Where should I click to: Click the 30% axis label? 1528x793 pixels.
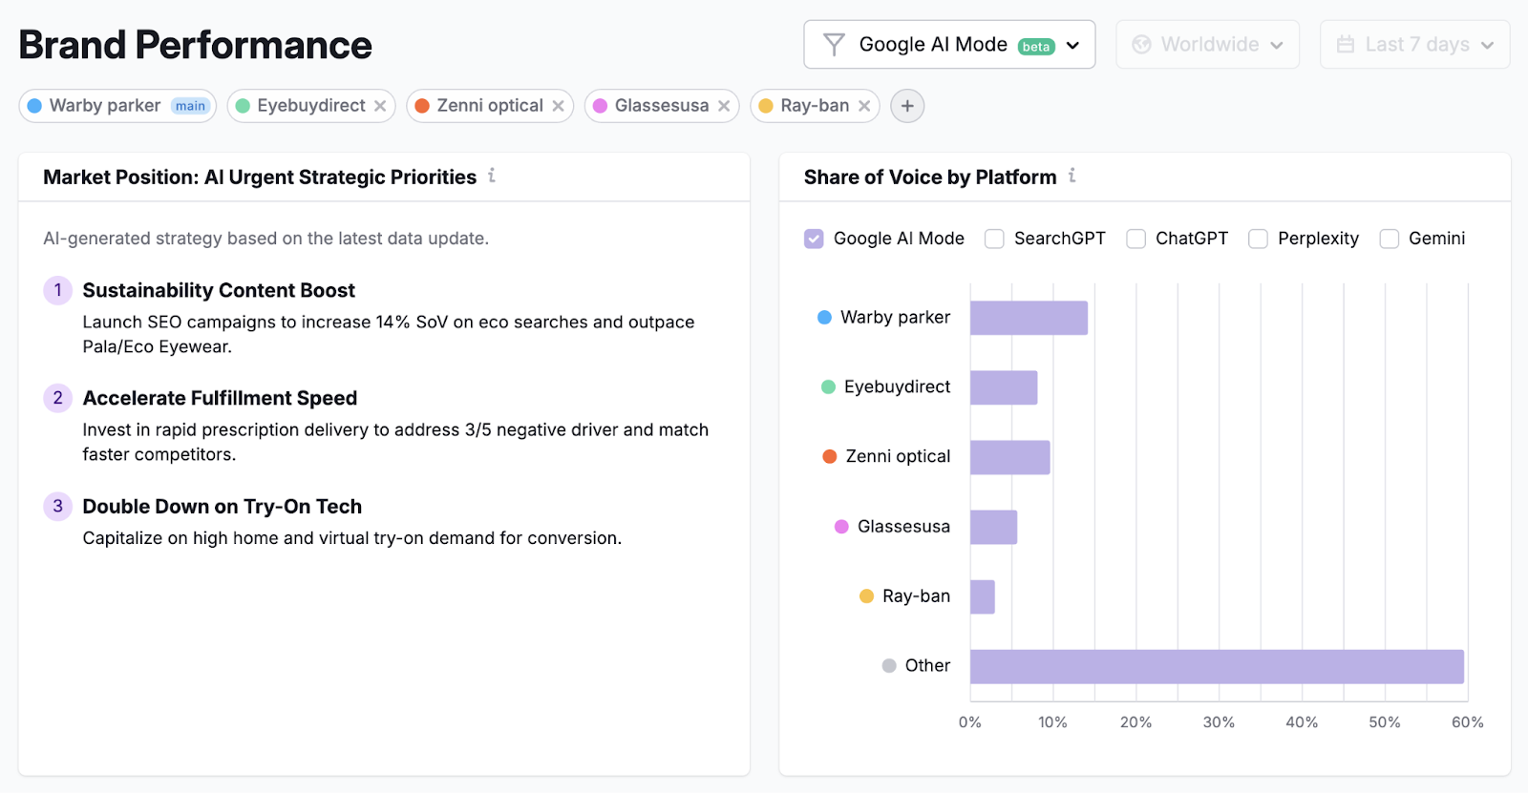[1219, 722]
